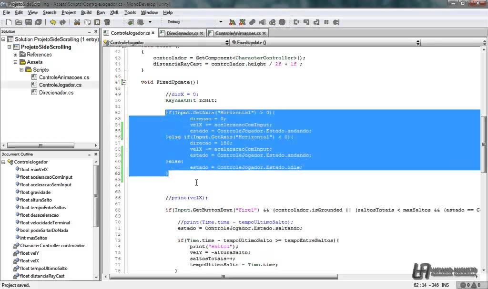Collapse the ProjetoSideScrolling project node

(x=10, y=47)
